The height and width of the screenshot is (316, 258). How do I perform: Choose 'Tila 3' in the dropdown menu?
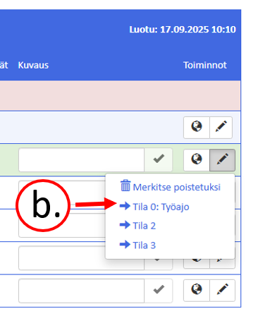(137, 245)
